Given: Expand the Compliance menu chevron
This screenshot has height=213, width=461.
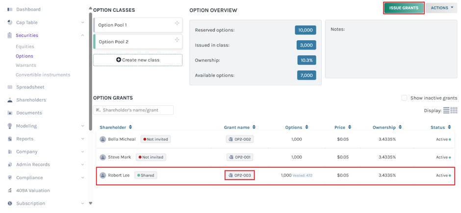Looking at the screenshot, I should click(82, 178).
